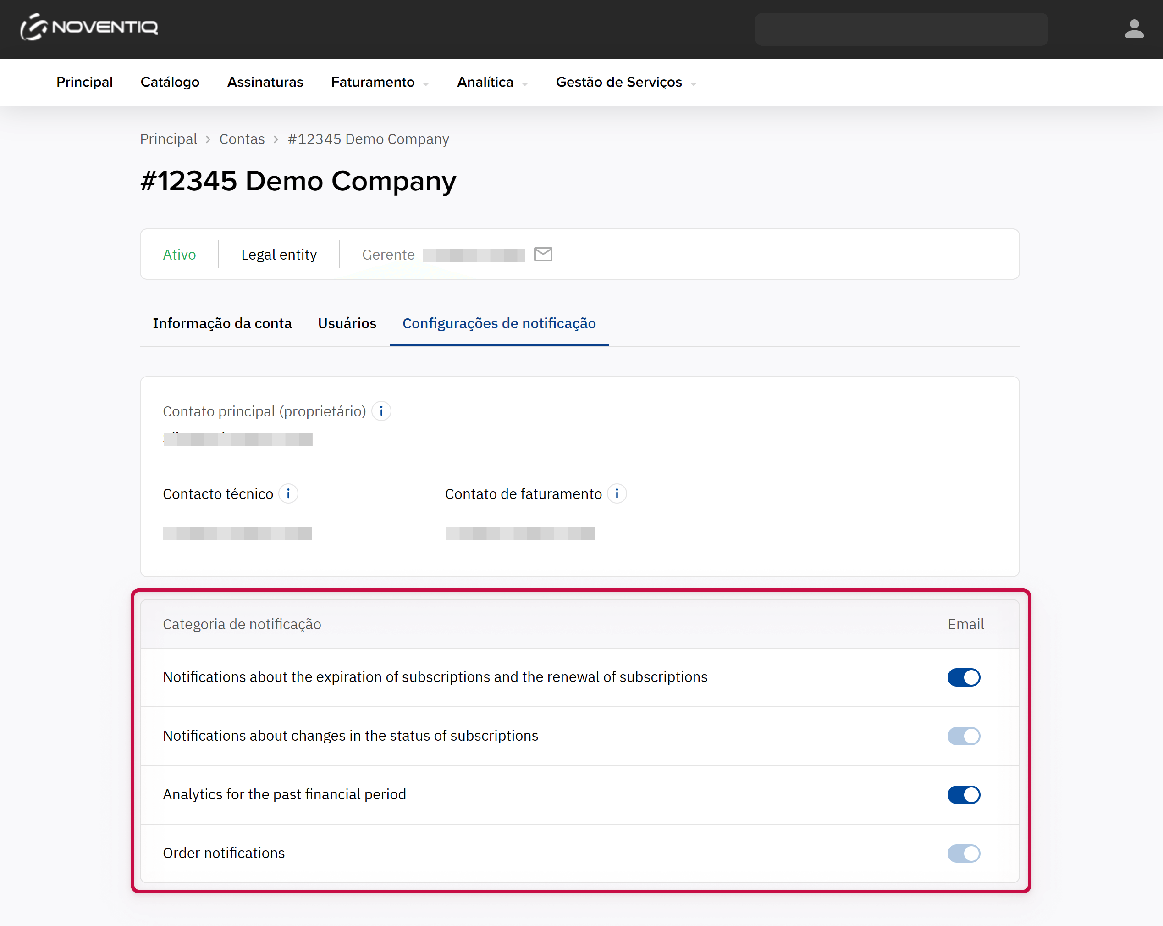Switch to the Usuários tab

[x=347, y=323]
